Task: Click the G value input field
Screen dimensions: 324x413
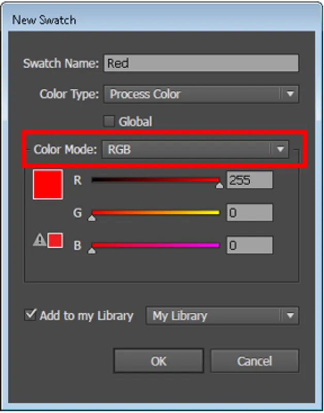Action: 249,213
